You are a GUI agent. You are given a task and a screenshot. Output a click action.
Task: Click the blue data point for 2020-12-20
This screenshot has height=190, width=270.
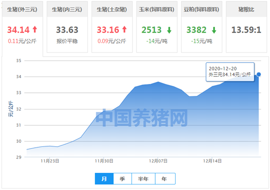pos(259,75)
